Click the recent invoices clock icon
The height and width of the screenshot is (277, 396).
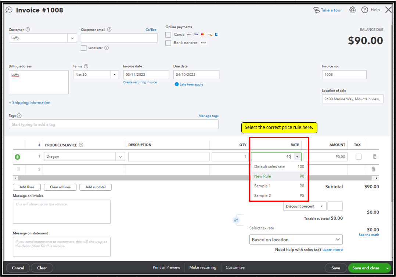[9, 10]
